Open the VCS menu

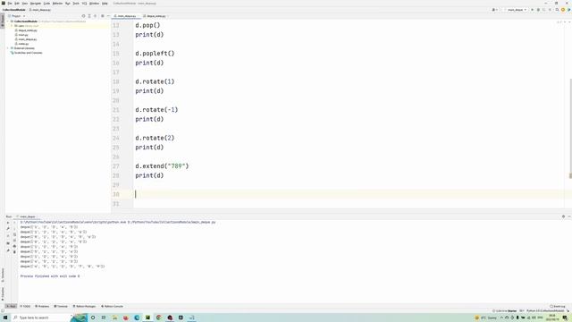84,4
